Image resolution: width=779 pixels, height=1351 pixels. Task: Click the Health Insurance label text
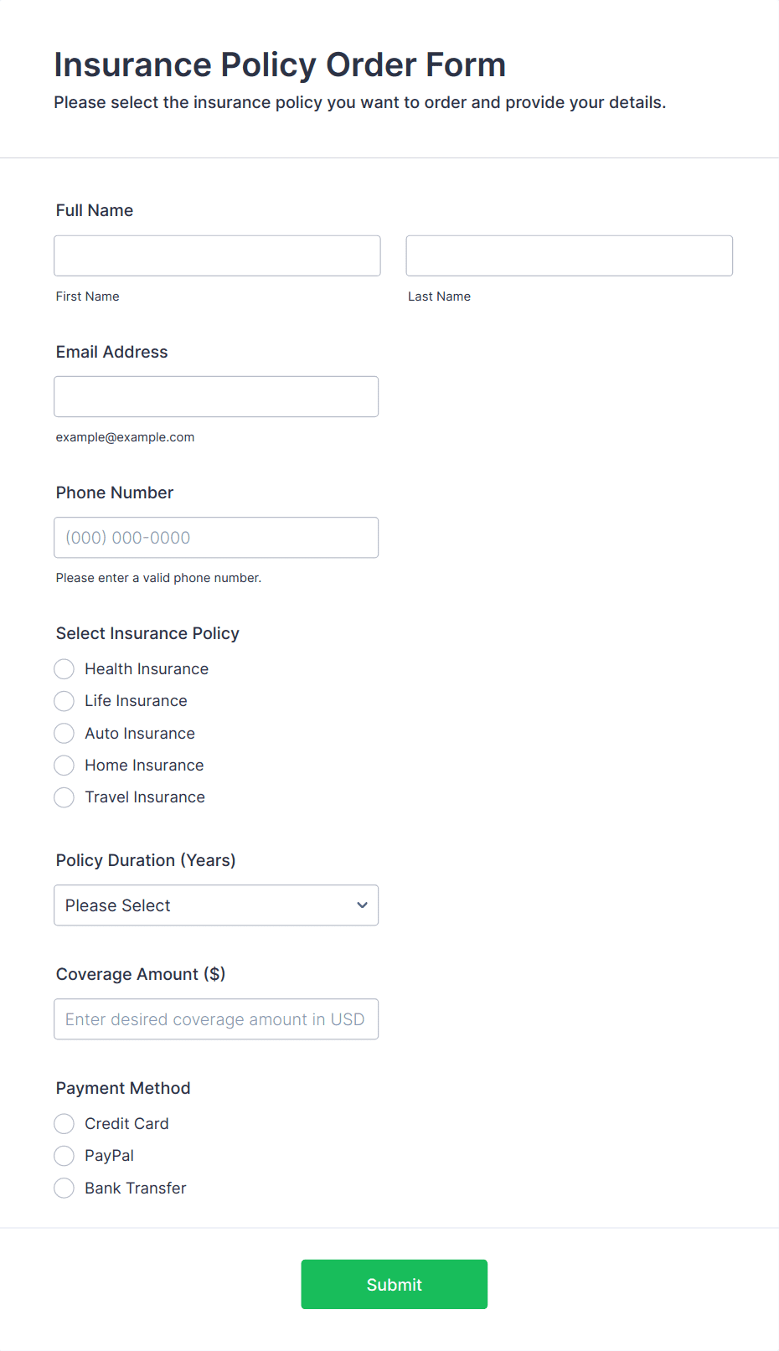pyautogui.click(x=147, y=669)
